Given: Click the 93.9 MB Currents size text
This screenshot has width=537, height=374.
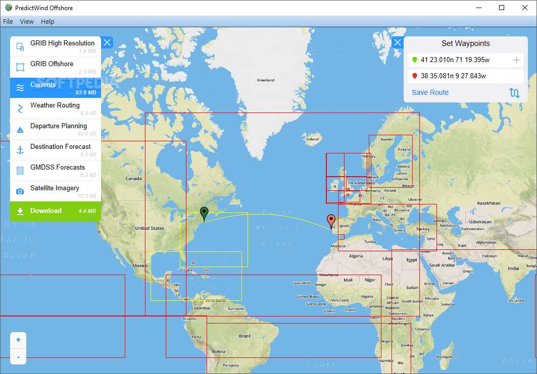Looking at the screenshot, I should point(85,93).
